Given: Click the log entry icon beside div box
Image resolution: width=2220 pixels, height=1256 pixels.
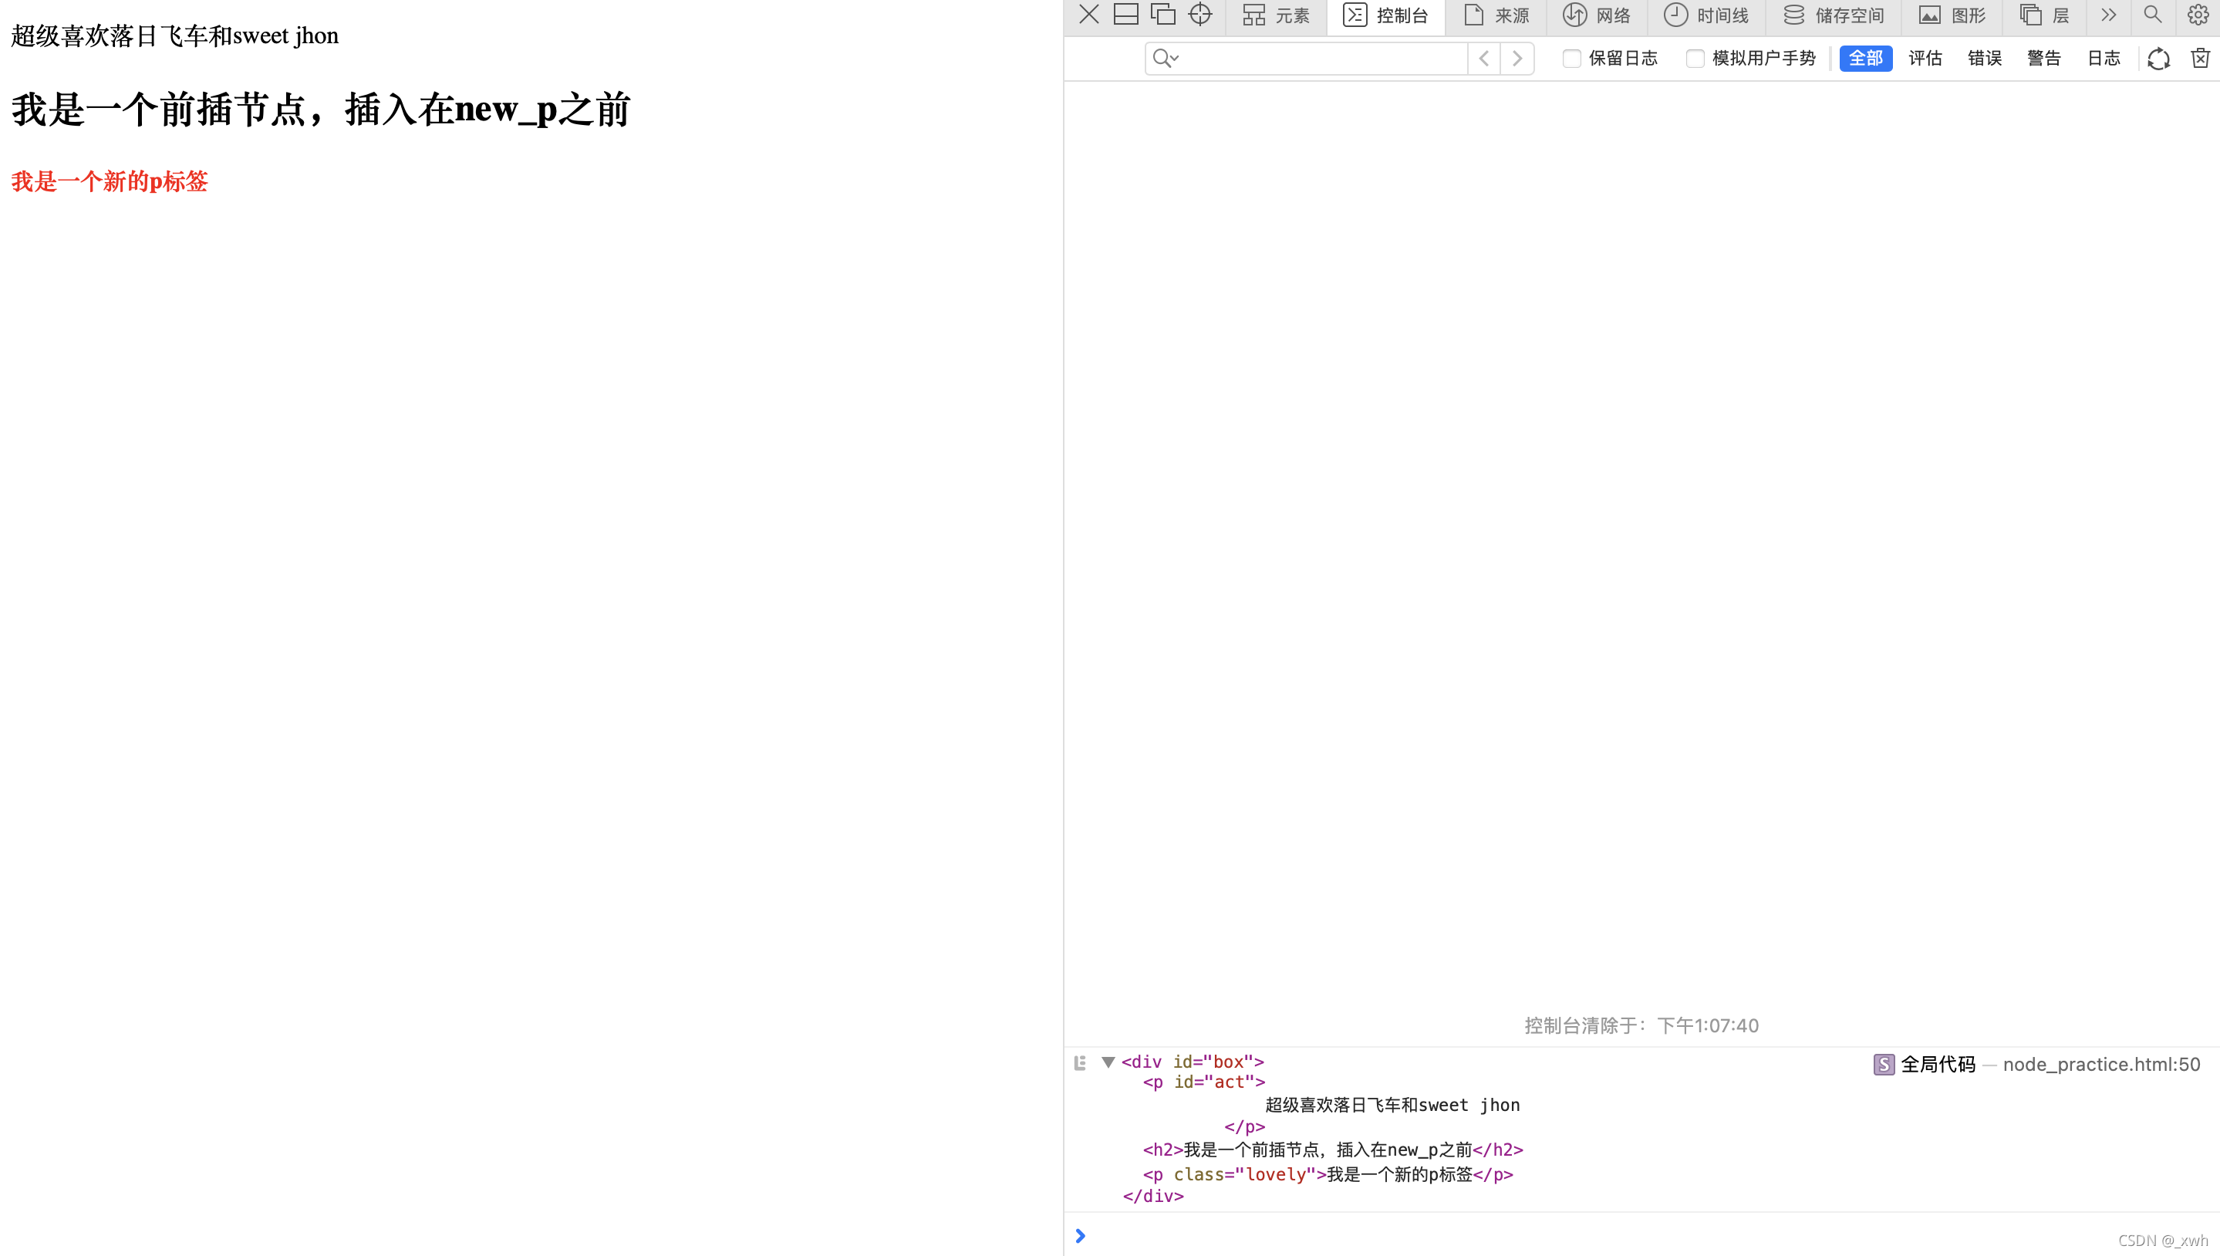Looking at the screenshot, I should pos(1080,1063).
